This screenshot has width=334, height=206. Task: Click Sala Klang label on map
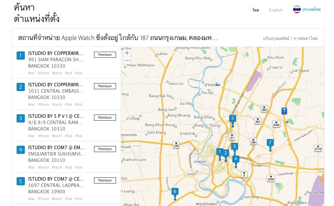pos(156,132)
